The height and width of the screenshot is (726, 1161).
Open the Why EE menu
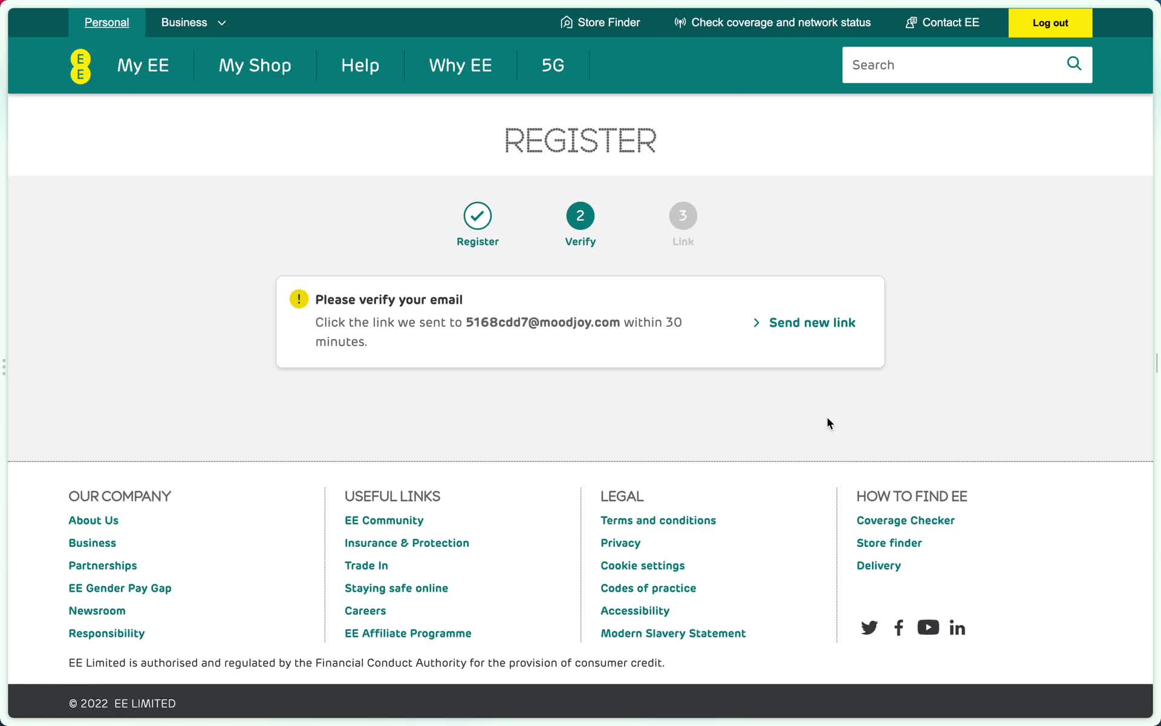460,65
